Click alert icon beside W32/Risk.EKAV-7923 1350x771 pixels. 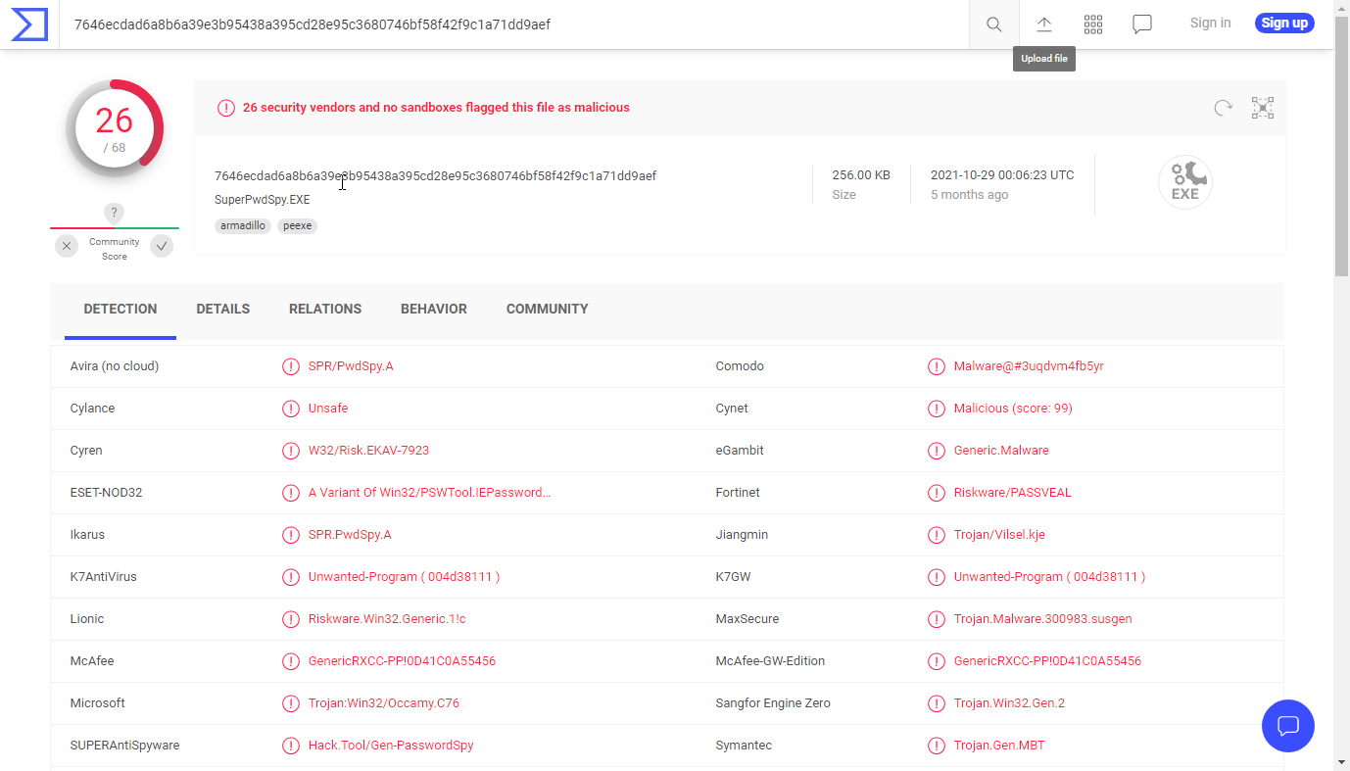coord(291,451)
